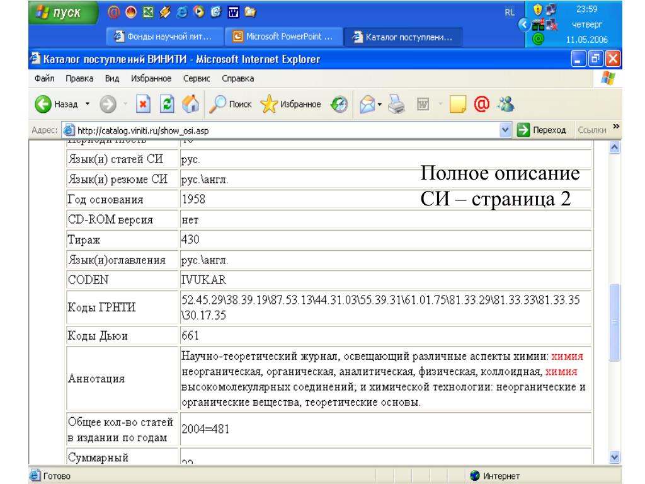Open the Назад history dropdown arrow
The width and height of the screenshot is (645, 484).
[x=87, y=104]
